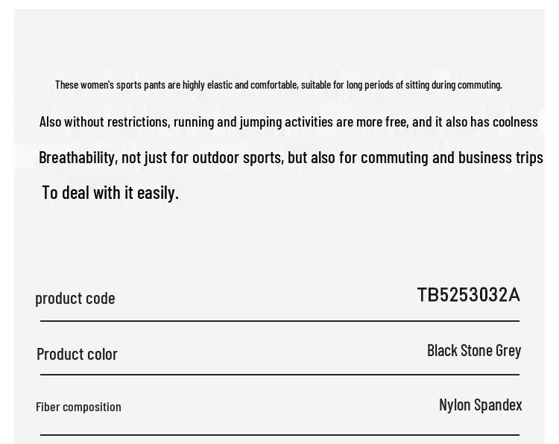Select the 'Nylon Spandex' composition value
Viewport: 559px width, 444px height.
[480, 405]
